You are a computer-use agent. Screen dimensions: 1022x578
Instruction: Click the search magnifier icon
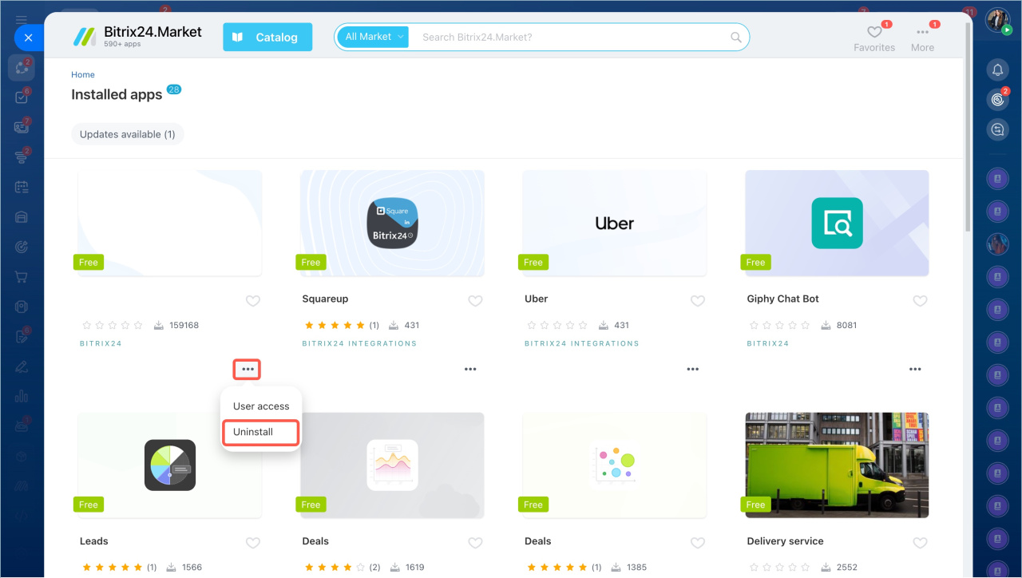[736, 38]
